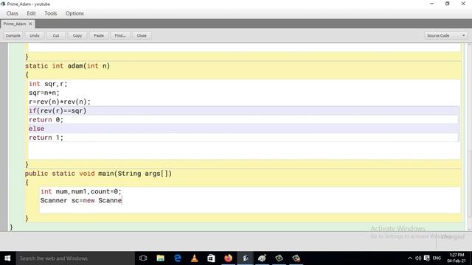472x265 pixels.
Task: Open the Source Code view dropdown
Action: click(445, 35)
